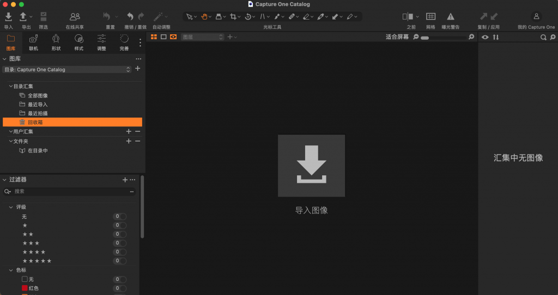This screenshot has height=295, width=558.
Task: Click the copy adjustments up-arrow icon
Action: [x=484, y=16]
